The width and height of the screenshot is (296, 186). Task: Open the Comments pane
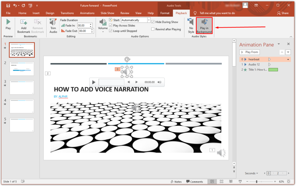[x=195, y=182]
